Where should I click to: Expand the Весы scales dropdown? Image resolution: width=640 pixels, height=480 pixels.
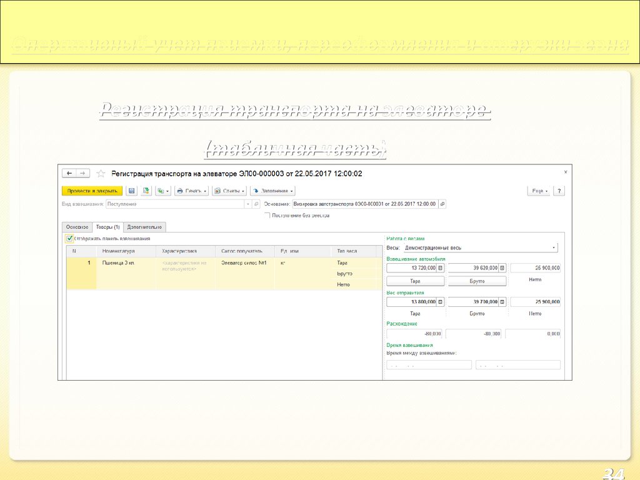click(554, 248)
